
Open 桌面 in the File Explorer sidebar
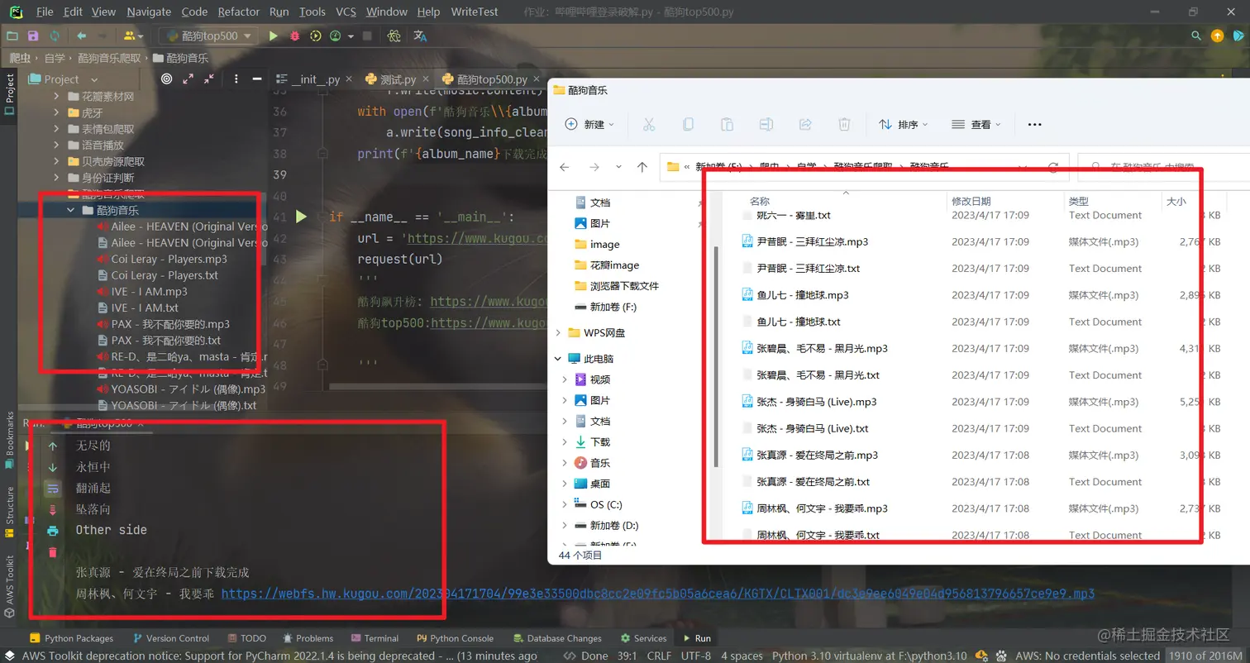click(x=591, y=484)
